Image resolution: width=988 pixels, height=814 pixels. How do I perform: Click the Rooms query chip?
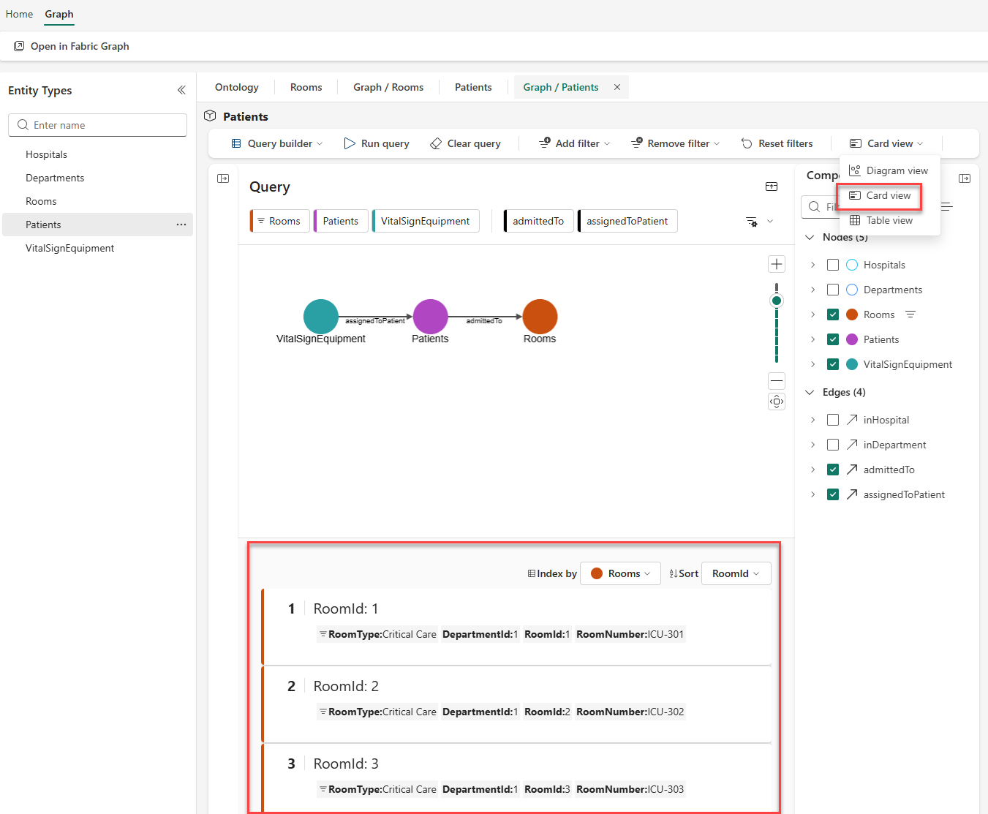(279, 221)
